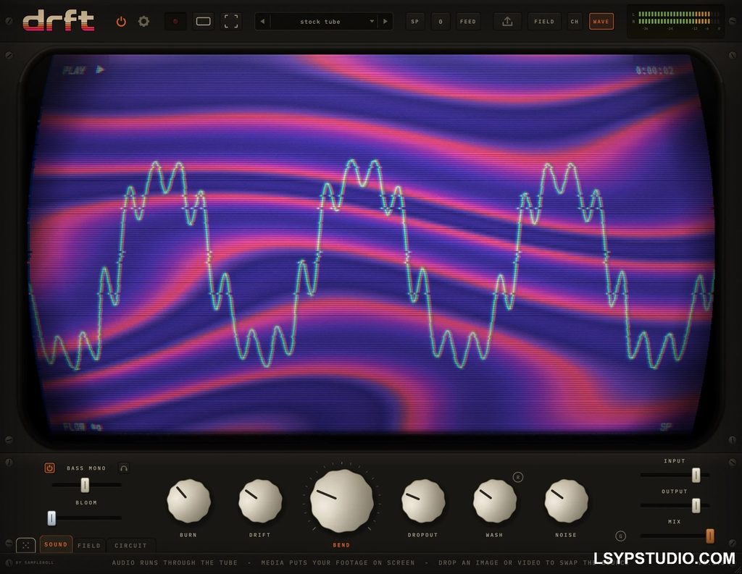Click the large Bend knob
742x574 pixels.
(342, 501)
